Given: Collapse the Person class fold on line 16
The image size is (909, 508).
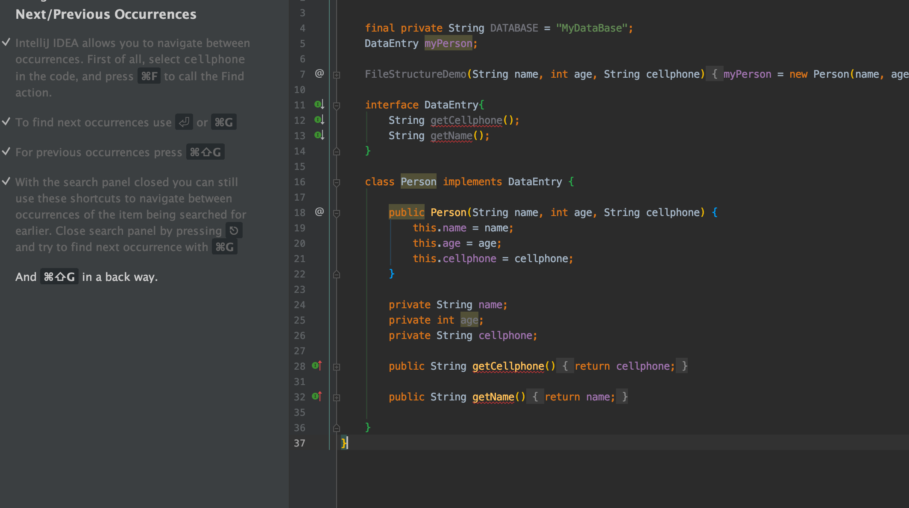Looking at the screenshot, I should coord(337,182).
